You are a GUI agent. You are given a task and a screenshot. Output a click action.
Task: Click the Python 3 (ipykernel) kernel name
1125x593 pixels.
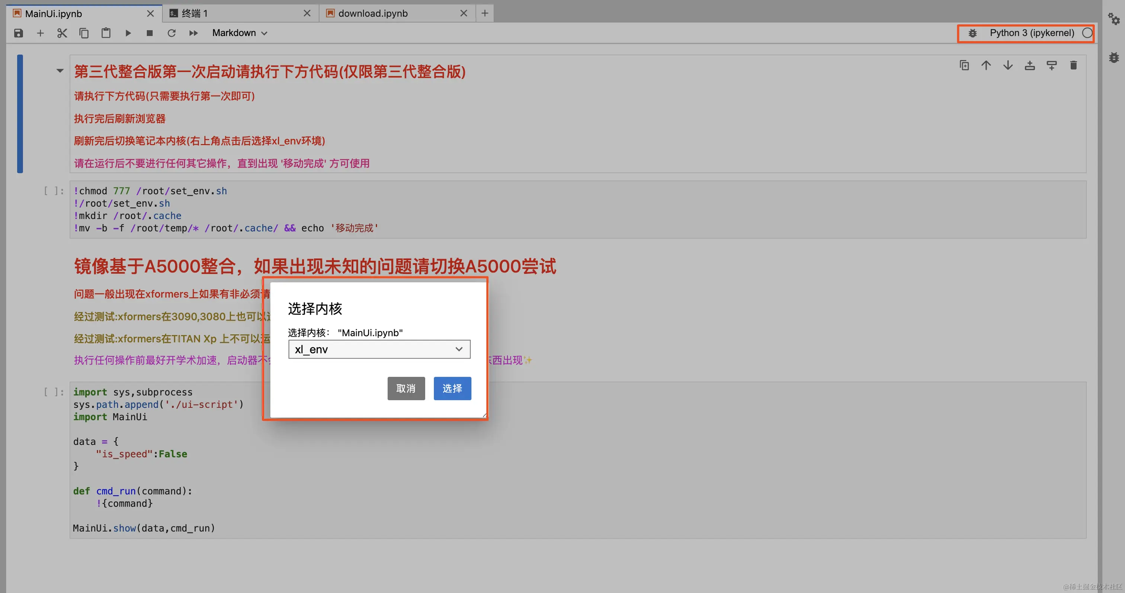click(1032, 33)
